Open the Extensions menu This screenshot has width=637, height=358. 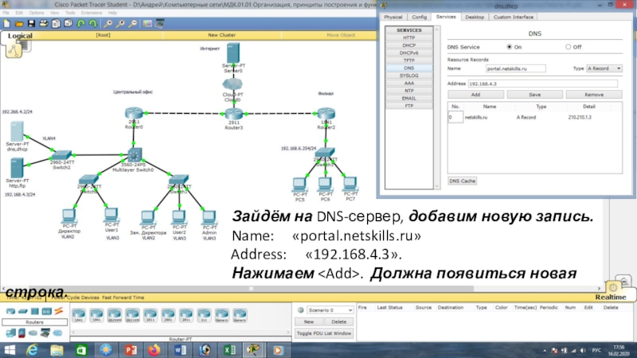point(92,13)
